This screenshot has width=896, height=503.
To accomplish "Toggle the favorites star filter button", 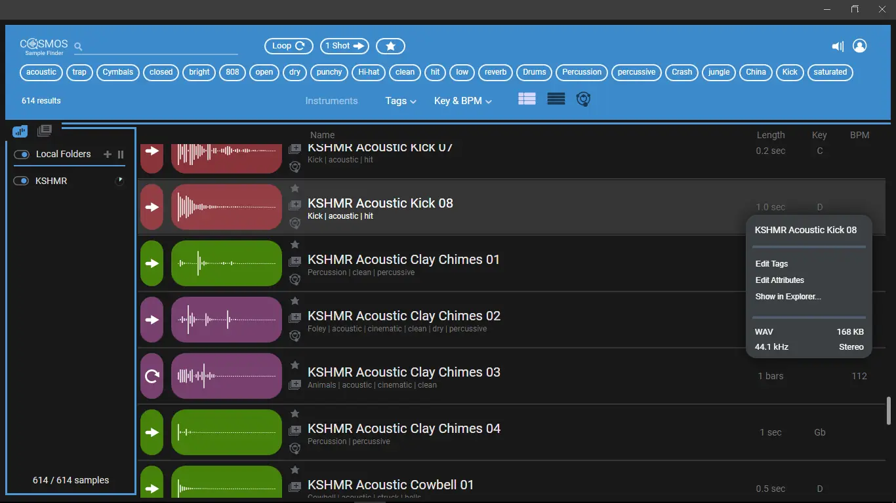I will pos(390,46).
